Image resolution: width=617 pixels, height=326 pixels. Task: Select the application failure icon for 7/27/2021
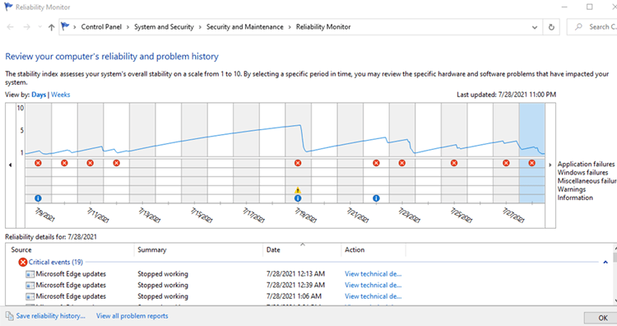pos(506,163)
